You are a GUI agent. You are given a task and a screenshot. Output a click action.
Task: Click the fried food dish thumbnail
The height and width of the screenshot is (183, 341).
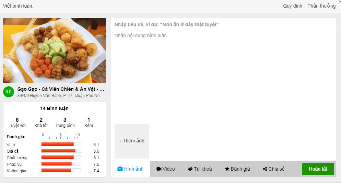tap(55, 51)
